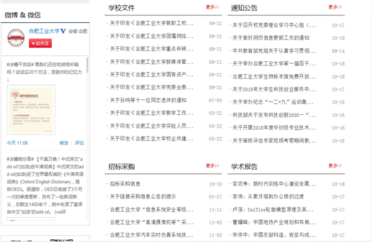Open 关于开展2018年度中初级专业技术... notice

[x=274, y=128]
